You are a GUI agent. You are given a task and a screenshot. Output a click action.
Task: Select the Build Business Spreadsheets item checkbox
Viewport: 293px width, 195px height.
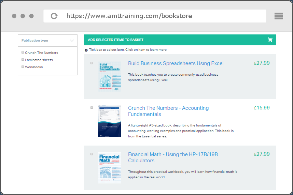click(x=92, y=63)
